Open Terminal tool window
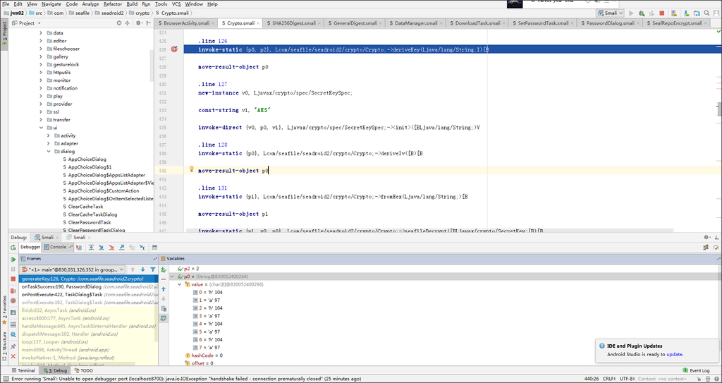 tap(23, 370)
